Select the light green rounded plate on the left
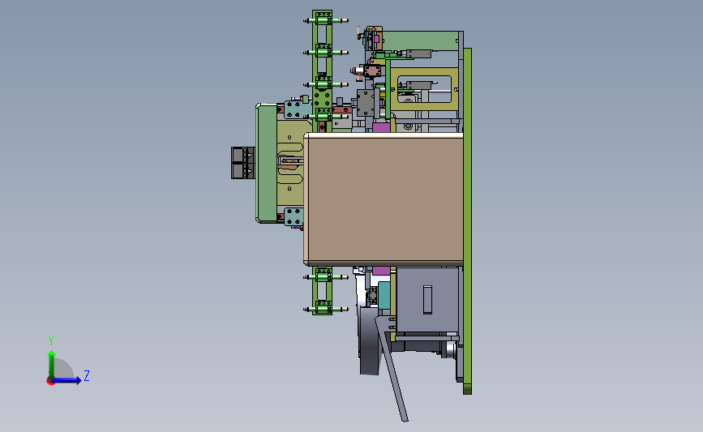Screen dimensions: 703x432 266,163
